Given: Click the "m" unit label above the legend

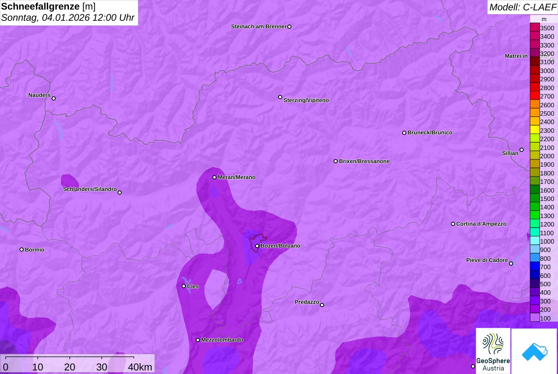Looking at the screenshot, I should coord(544,19).
